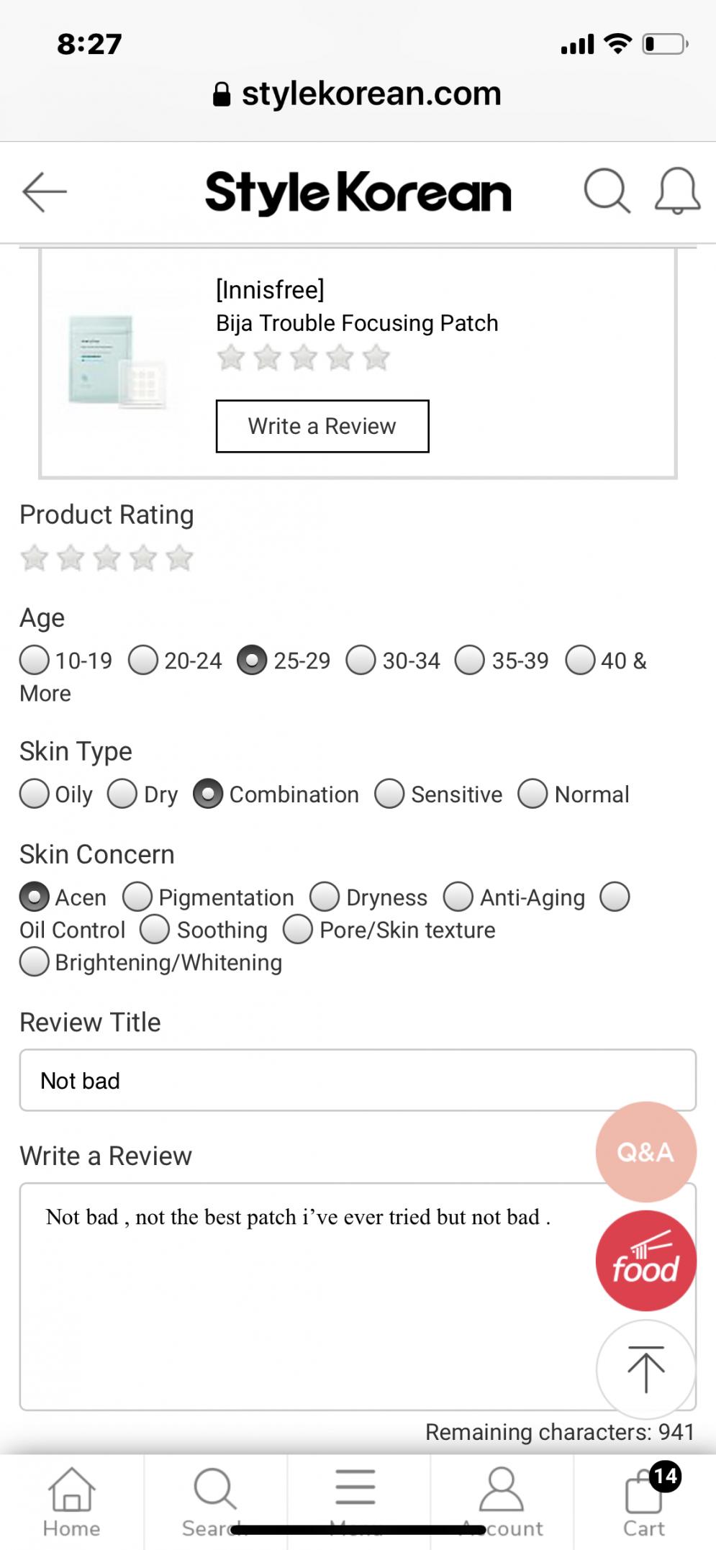Choose Brightening/Whitening concern
Image resolution: width=716 pixels, height=1550 pixels.
pos(150,962)
